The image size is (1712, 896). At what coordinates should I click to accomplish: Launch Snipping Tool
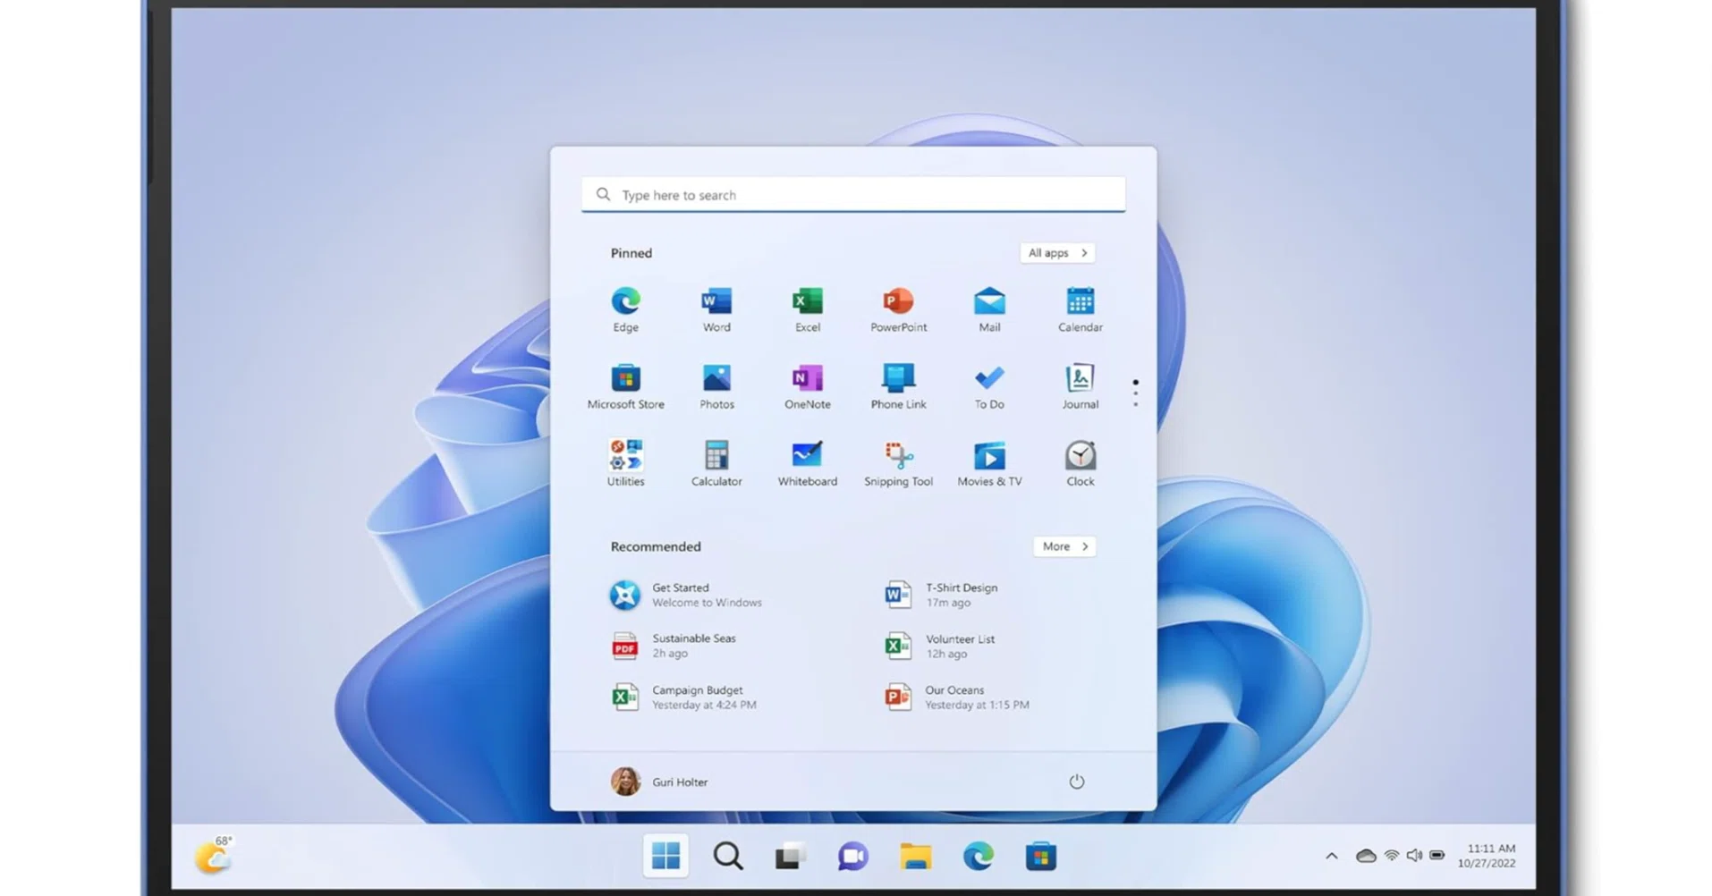pyautogui.click(x=899, y=463)
